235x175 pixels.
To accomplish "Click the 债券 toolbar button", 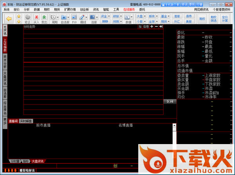I will pyautogui.click(x=189, y=16).
